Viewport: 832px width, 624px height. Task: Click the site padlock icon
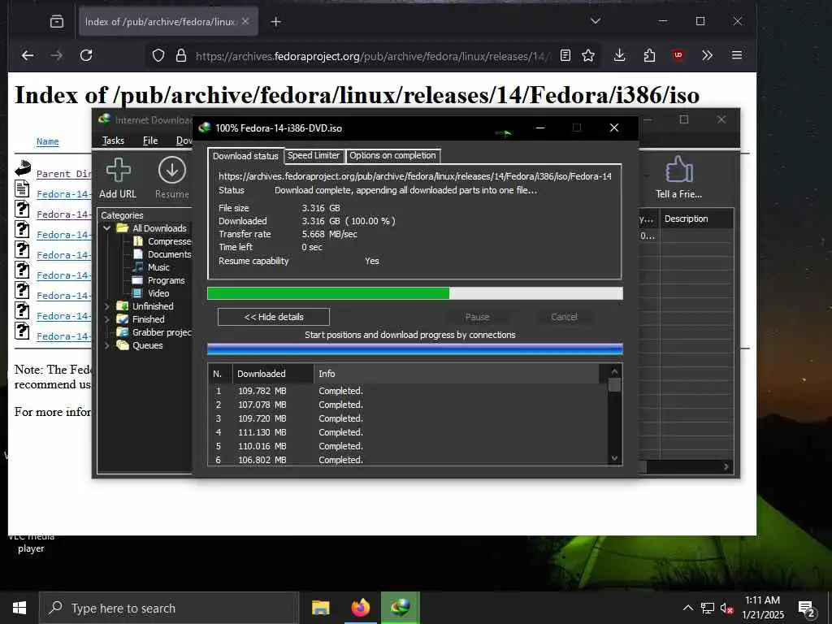point(181,55)
